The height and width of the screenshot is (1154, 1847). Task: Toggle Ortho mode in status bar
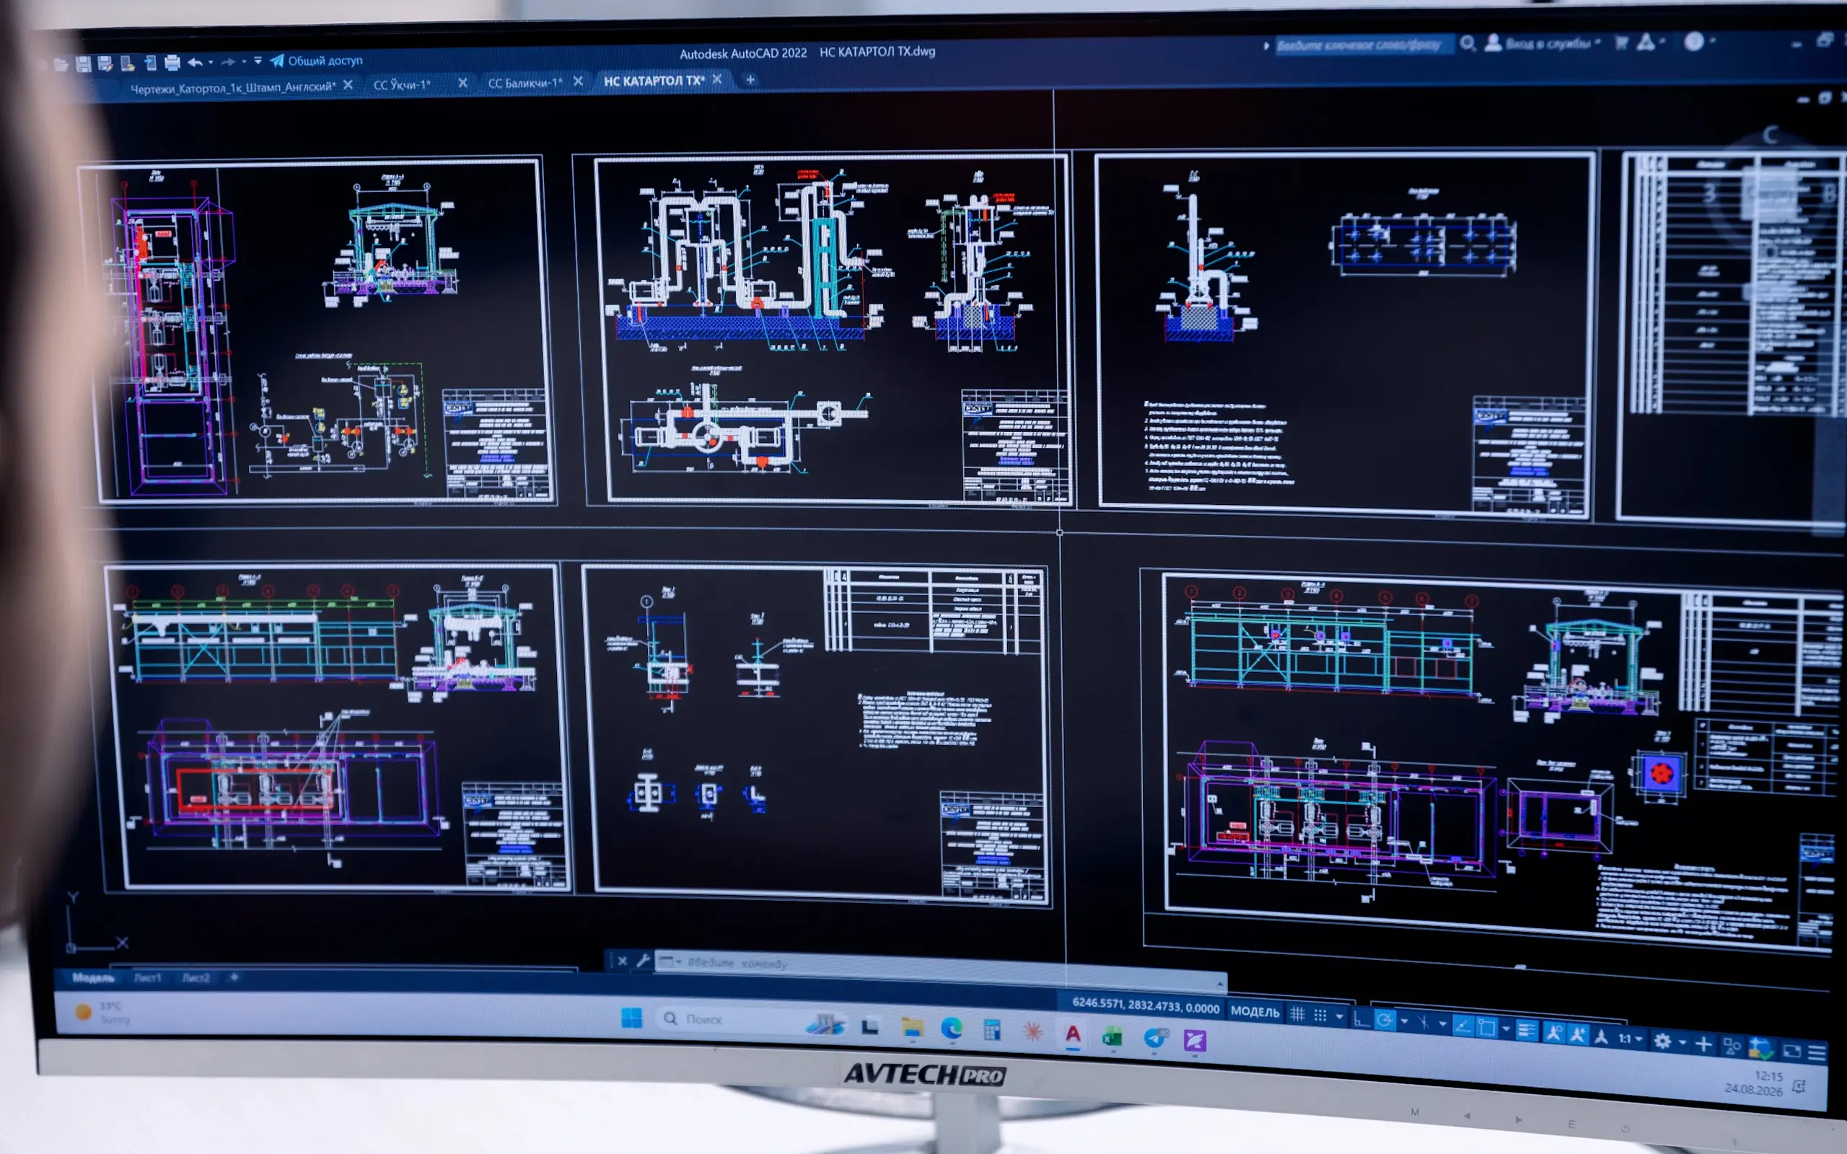[x=1361, y=1019]
